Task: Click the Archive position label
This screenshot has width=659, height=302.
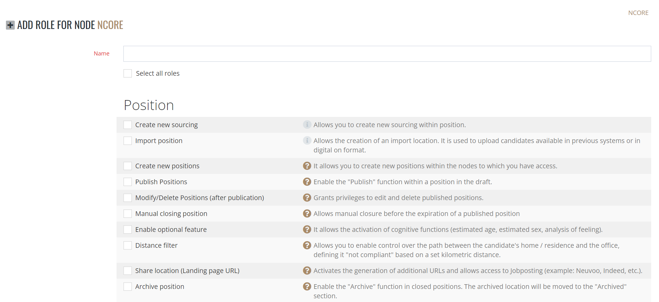Action: [160, 286]
